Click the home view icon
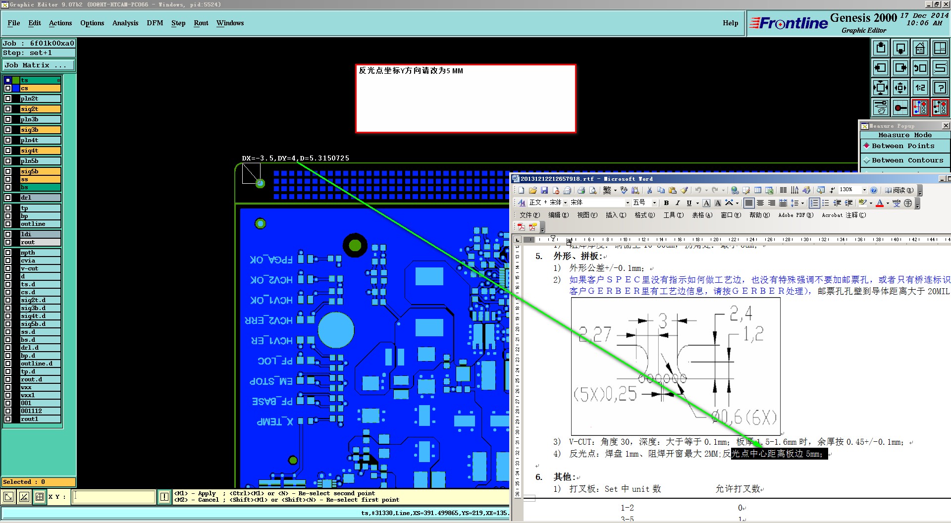The image size is (951, 523). click(920, 48)
